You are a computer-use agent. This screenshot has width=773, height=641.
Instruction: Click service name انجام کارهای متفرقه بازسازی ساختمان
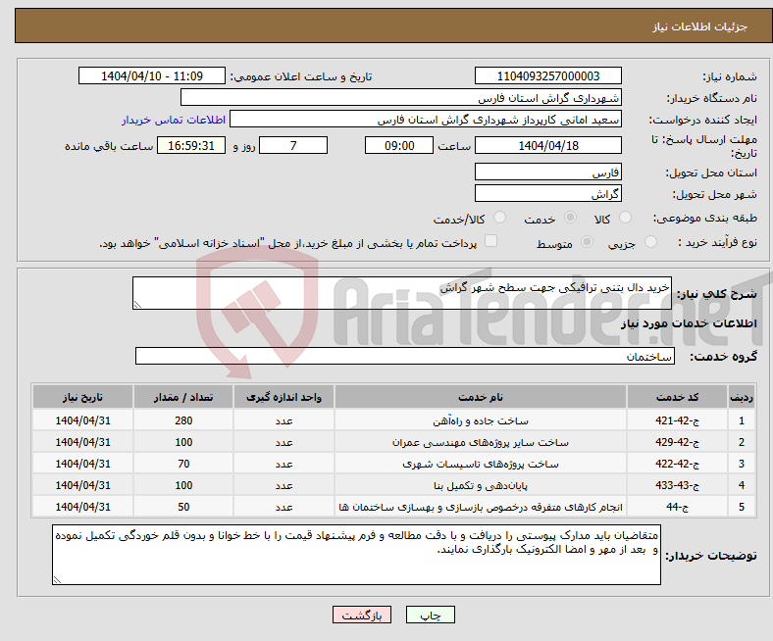pos(481,507)
